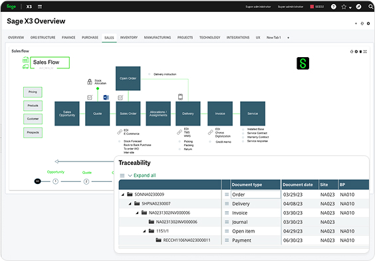Open the Products box
This screenshot has height=261, width=375.
click(x=33, y=106)
